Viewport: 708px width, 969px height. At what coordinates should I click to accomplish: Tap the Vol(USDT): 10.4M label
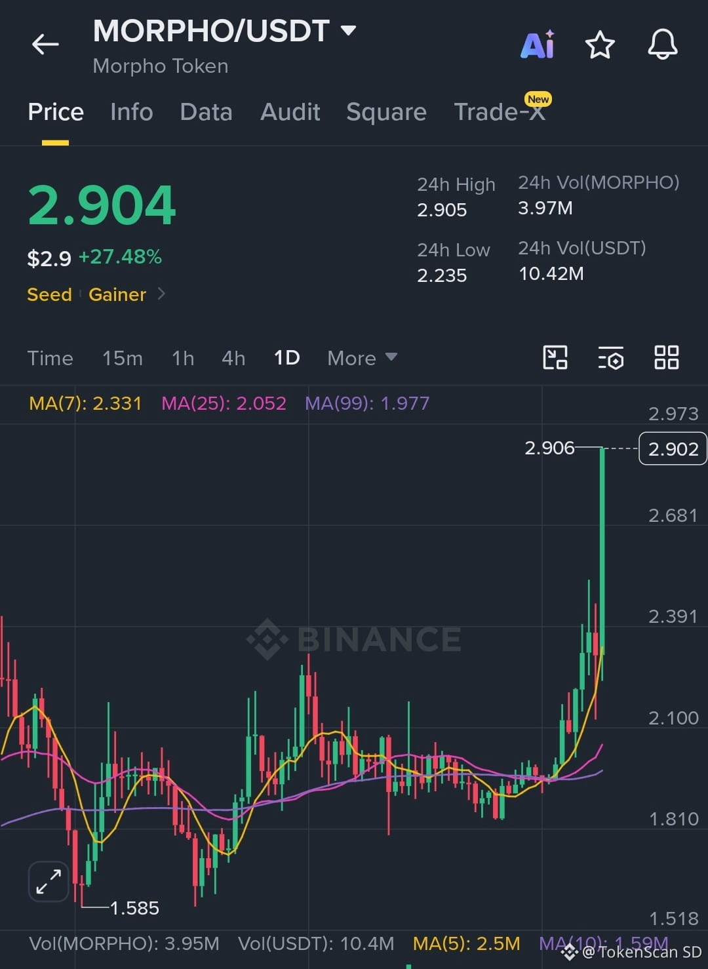[316, 943]
